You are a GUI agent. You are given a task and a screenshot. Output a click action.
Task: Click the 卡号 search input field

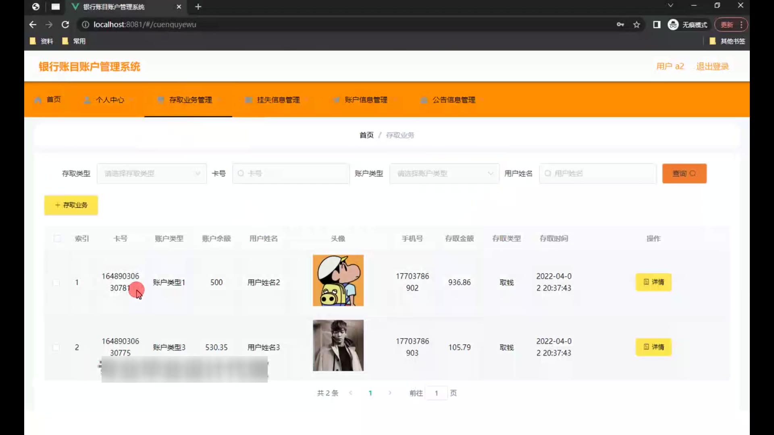(x=291, y=174)
